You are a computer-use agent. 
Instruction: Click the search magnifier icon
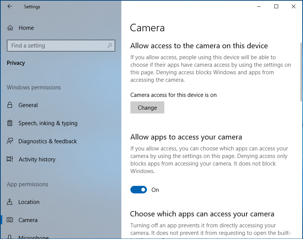point(110,46)
